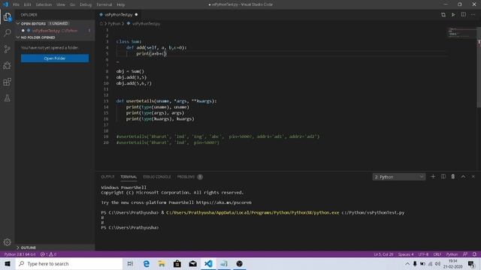Open File Explorer from taskbar
Image resolution: width=481 pixels, height=270 pixels.
pos(162,263)
